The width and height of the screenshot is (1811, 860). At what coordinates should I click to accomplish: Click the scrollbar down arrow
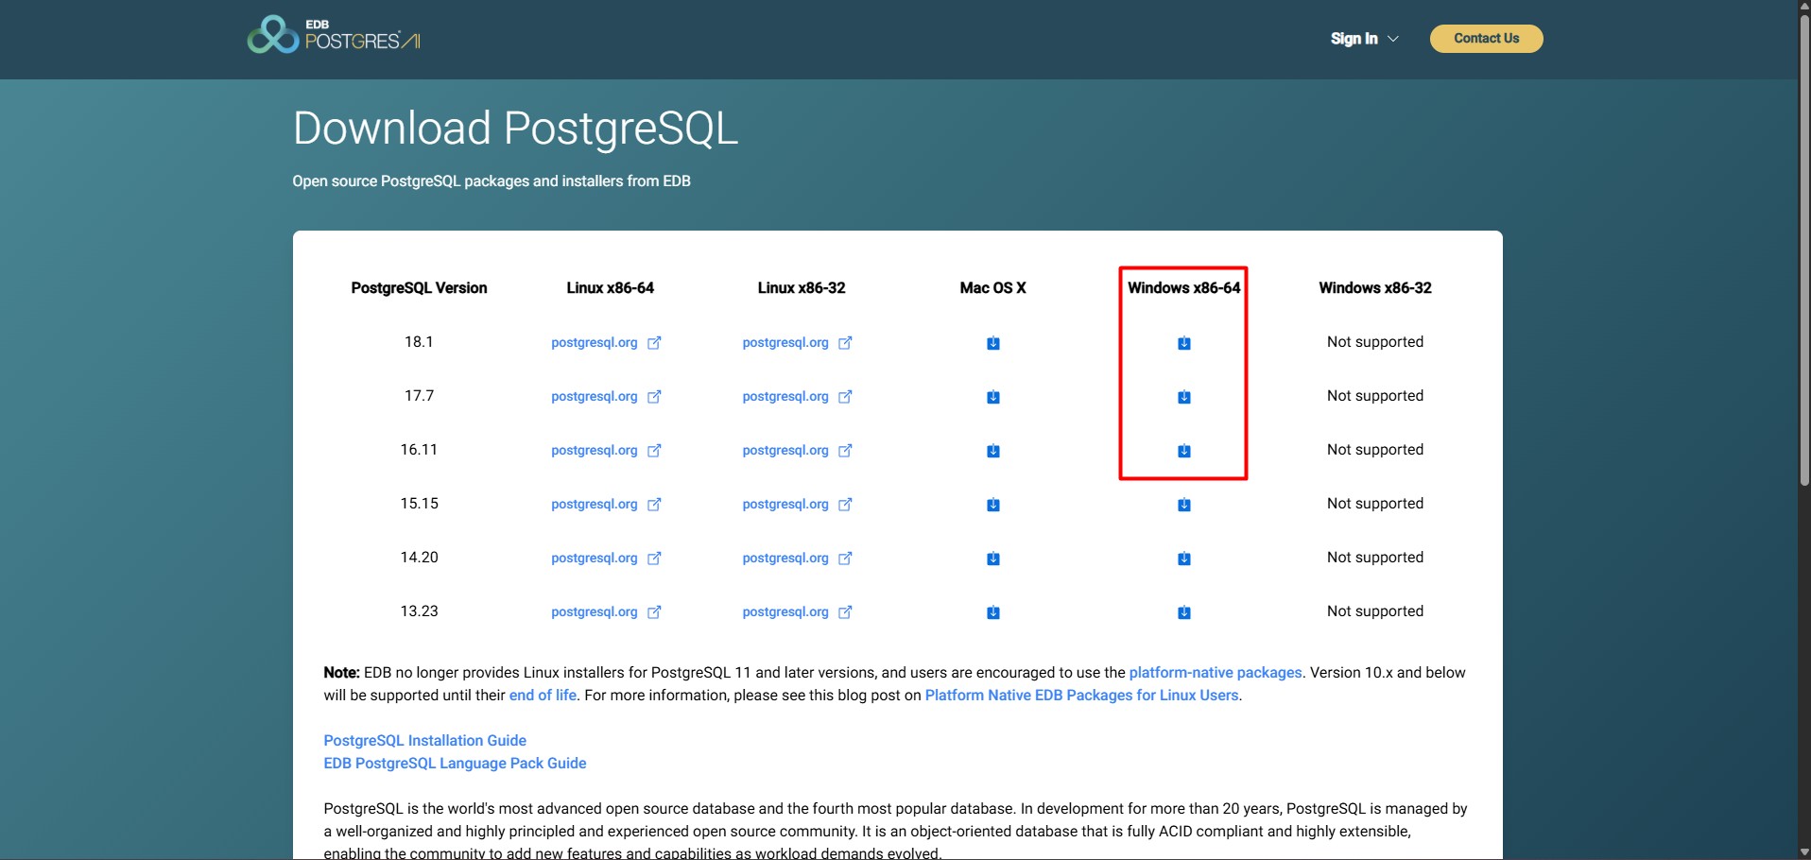1804,852
